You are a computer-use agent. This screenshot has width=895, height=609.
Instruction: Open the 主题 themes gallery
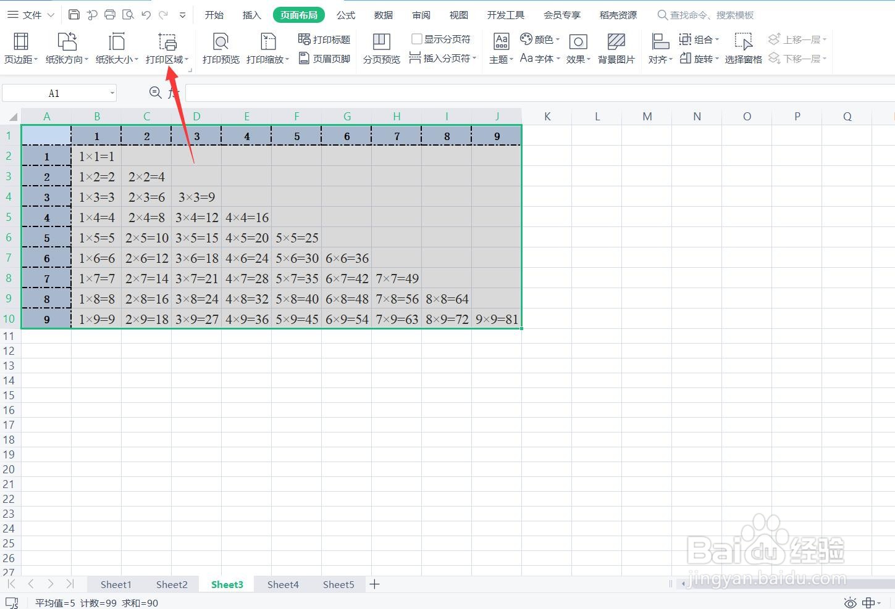tap(501, 49)
